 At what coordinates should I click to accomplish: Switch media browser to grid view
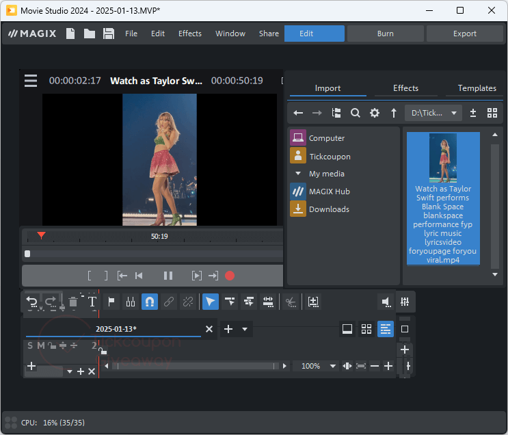pyautogui.click(x=492, y=113)
